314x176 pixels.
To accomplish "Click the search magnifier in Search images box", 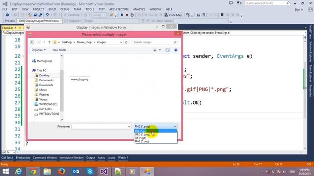I will [x=175, y=42].
